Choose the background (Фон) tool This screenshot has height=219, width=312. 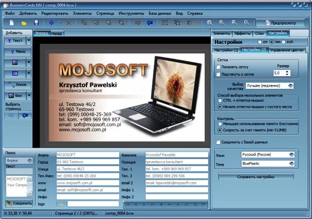click(15, 95)
